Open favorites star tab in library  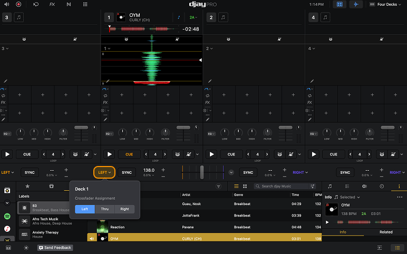point(27,187)
